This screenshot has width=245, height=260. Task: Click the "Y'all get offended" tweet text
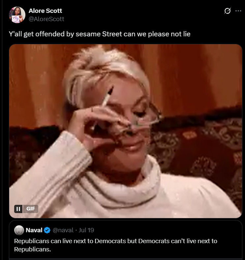tap(100, 34)
